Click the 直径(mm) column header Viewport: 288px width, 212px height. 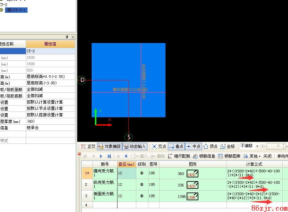click(126, 164)
